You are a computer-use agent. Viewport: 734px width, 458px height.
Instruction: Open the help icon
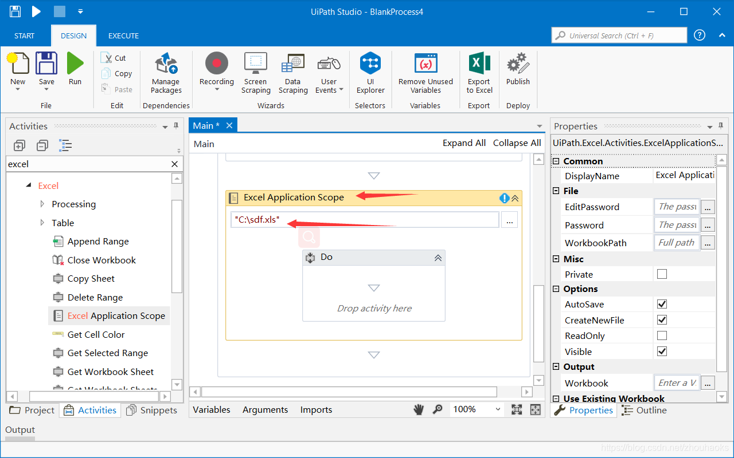(700, 35)
